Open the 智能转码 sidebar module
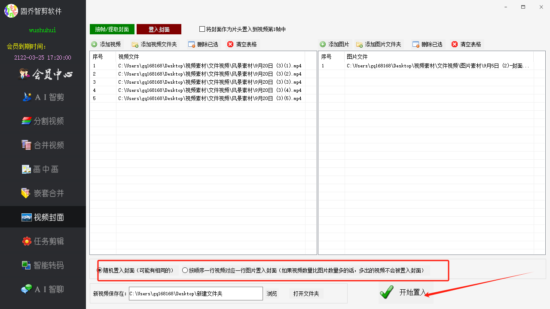Screen dimensions: 550x309 coord(43,266)
